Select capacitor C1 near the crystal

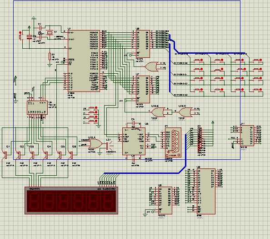[40, 28]
